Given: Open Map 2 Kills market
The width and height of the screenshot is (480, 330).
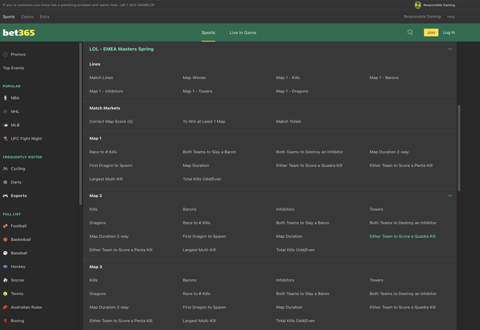Looking at the screenshot, I should click(x=93, y=209).
